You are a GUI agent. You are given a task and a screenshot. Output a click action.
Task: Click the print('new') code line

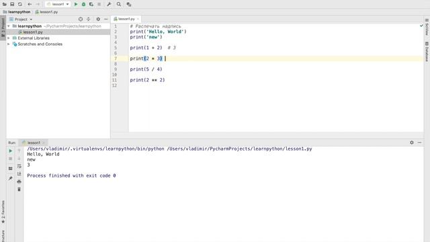(146, 37)
